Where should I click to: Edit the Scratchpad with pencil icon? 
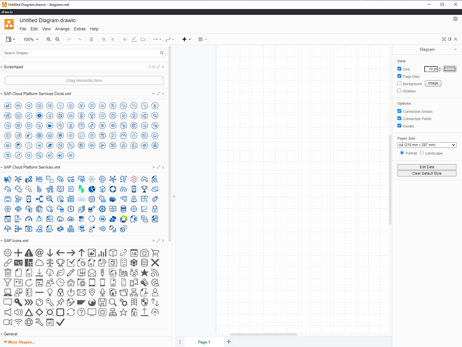tap(158, 67)
